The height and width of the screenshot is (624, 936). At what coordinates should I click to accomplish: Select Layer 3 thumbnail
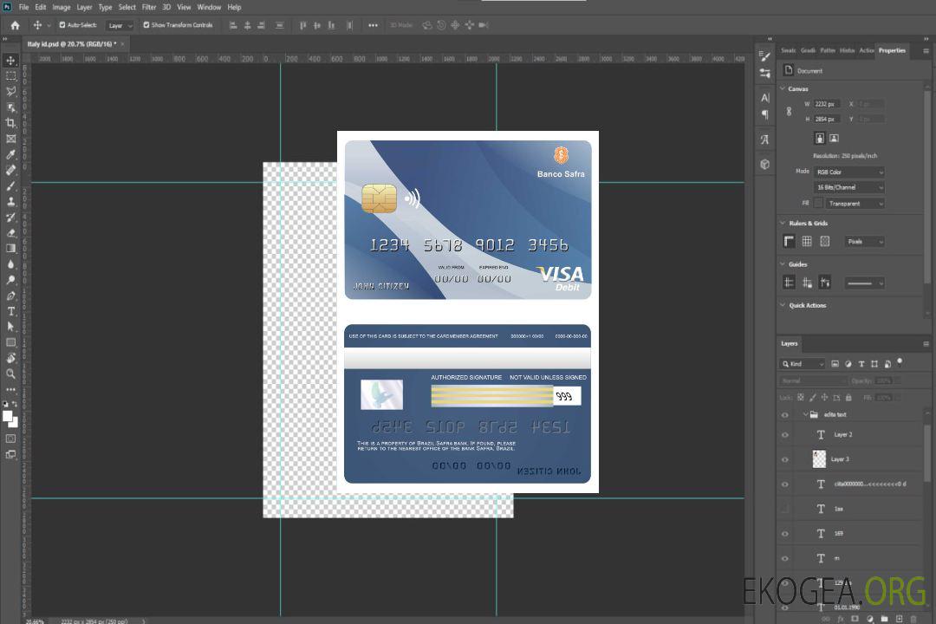820,458
